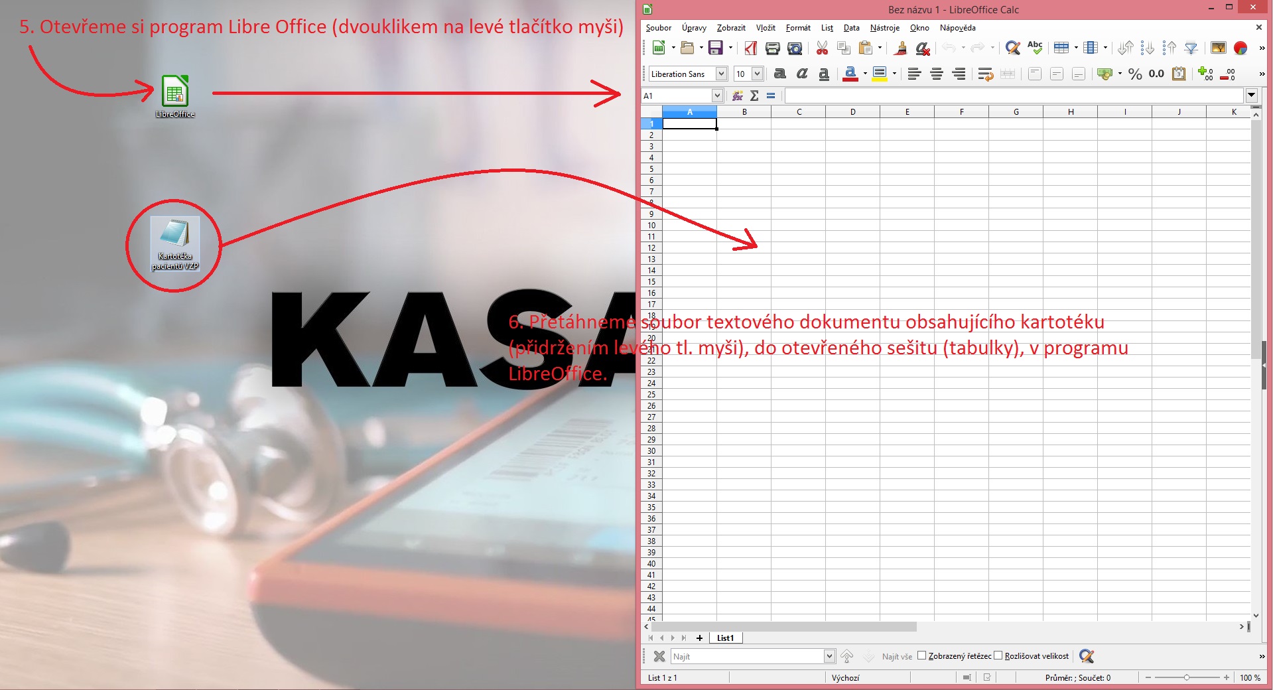Image resolution: width=1273 pixels, height=690 pixels.
Task: Delete decimal place icon
Action: [1228, 74]
